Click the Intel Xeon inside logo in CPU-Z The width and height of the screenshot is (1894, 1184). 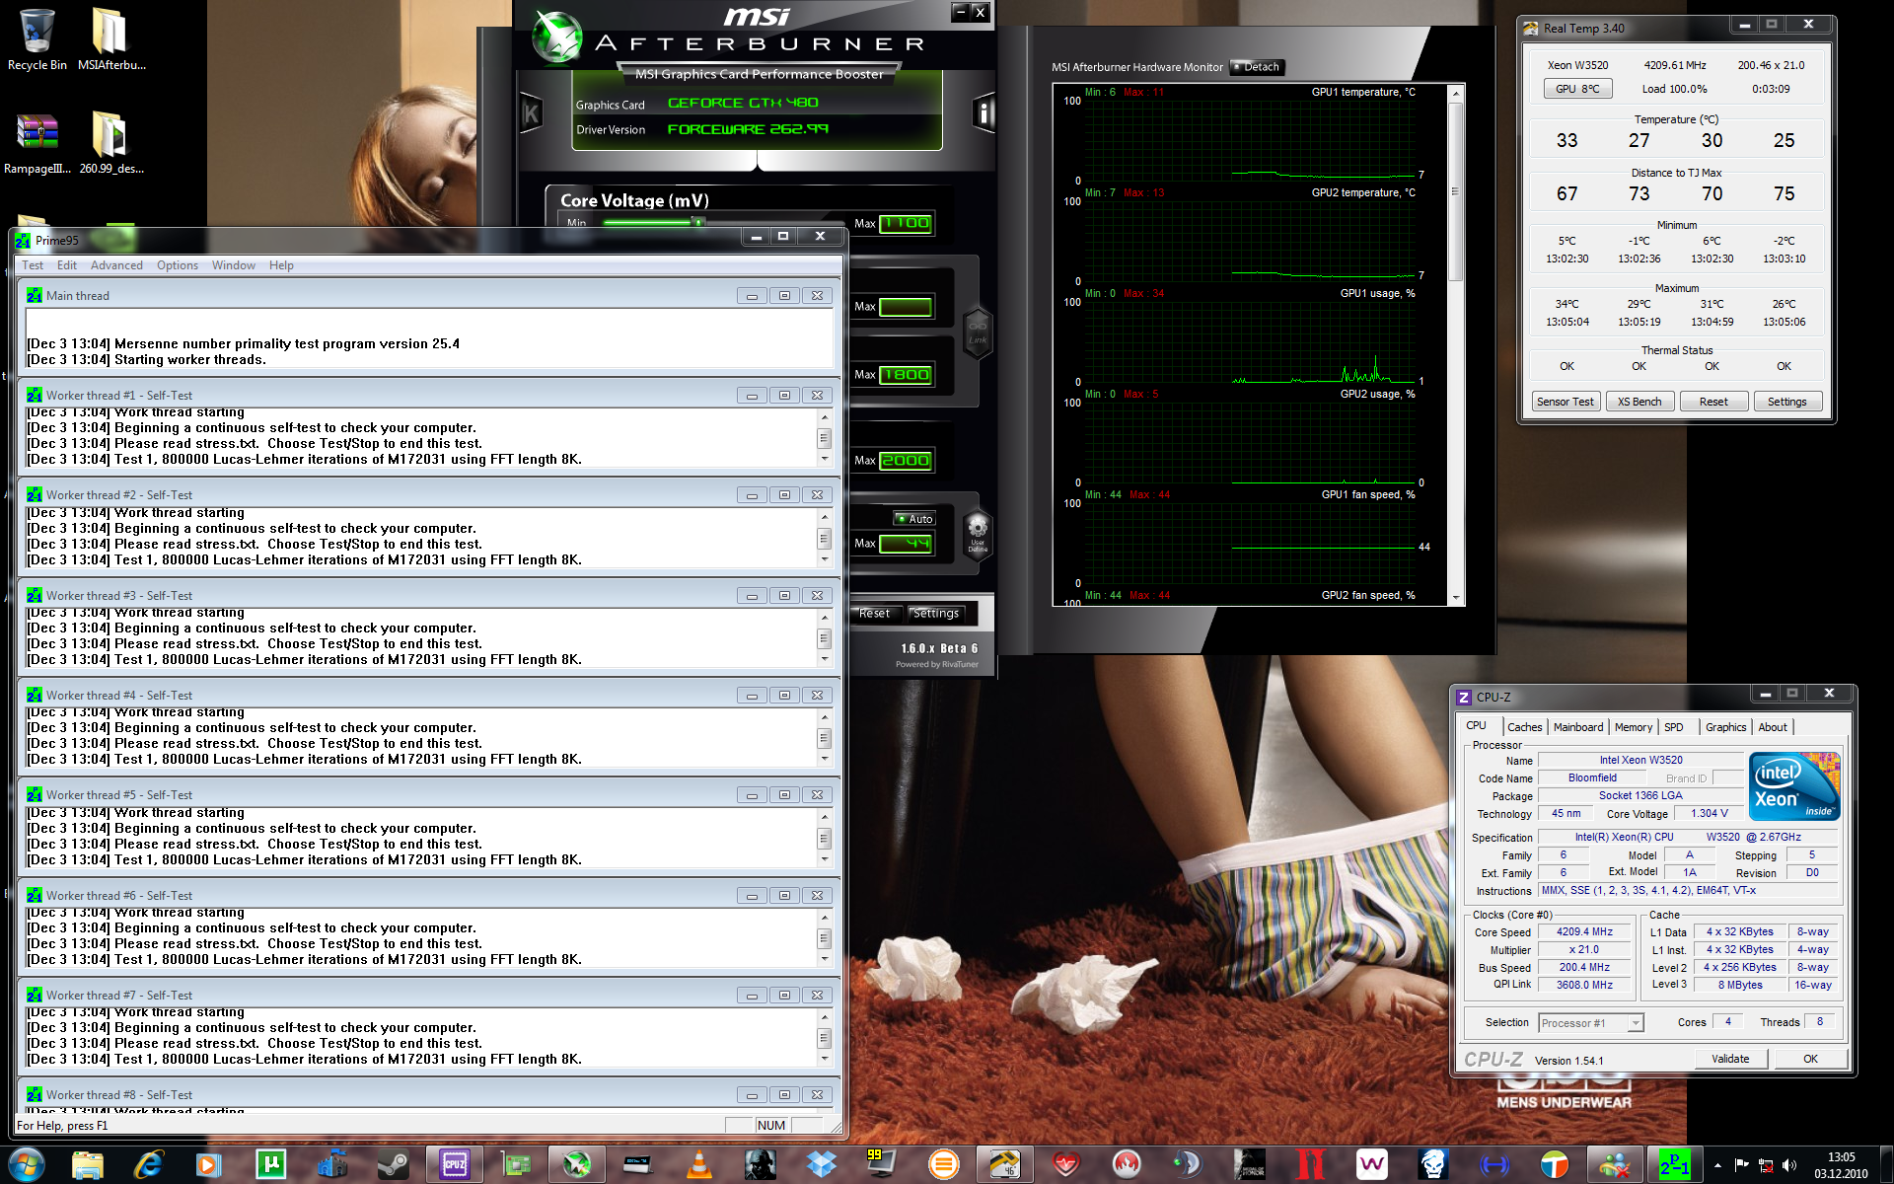click(1794, 785)
